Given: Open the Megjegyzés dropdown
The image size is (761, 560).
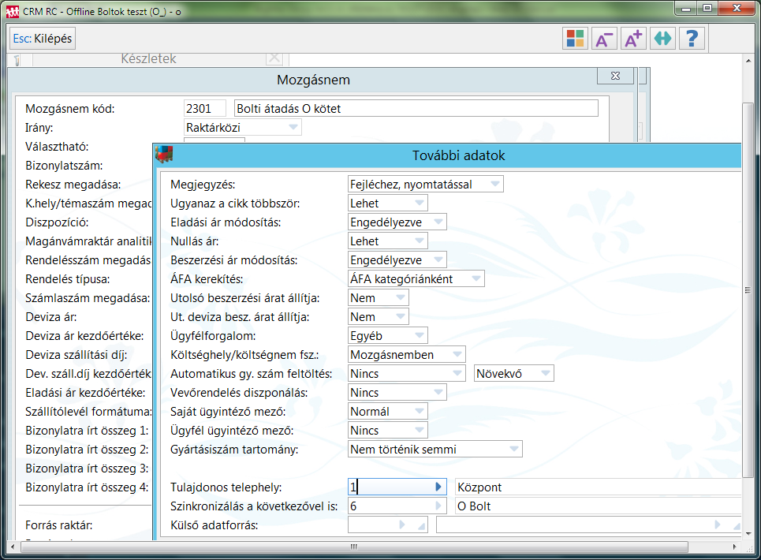Looking at the screenshot, I should pyautogui.click(x=495, y=185).
